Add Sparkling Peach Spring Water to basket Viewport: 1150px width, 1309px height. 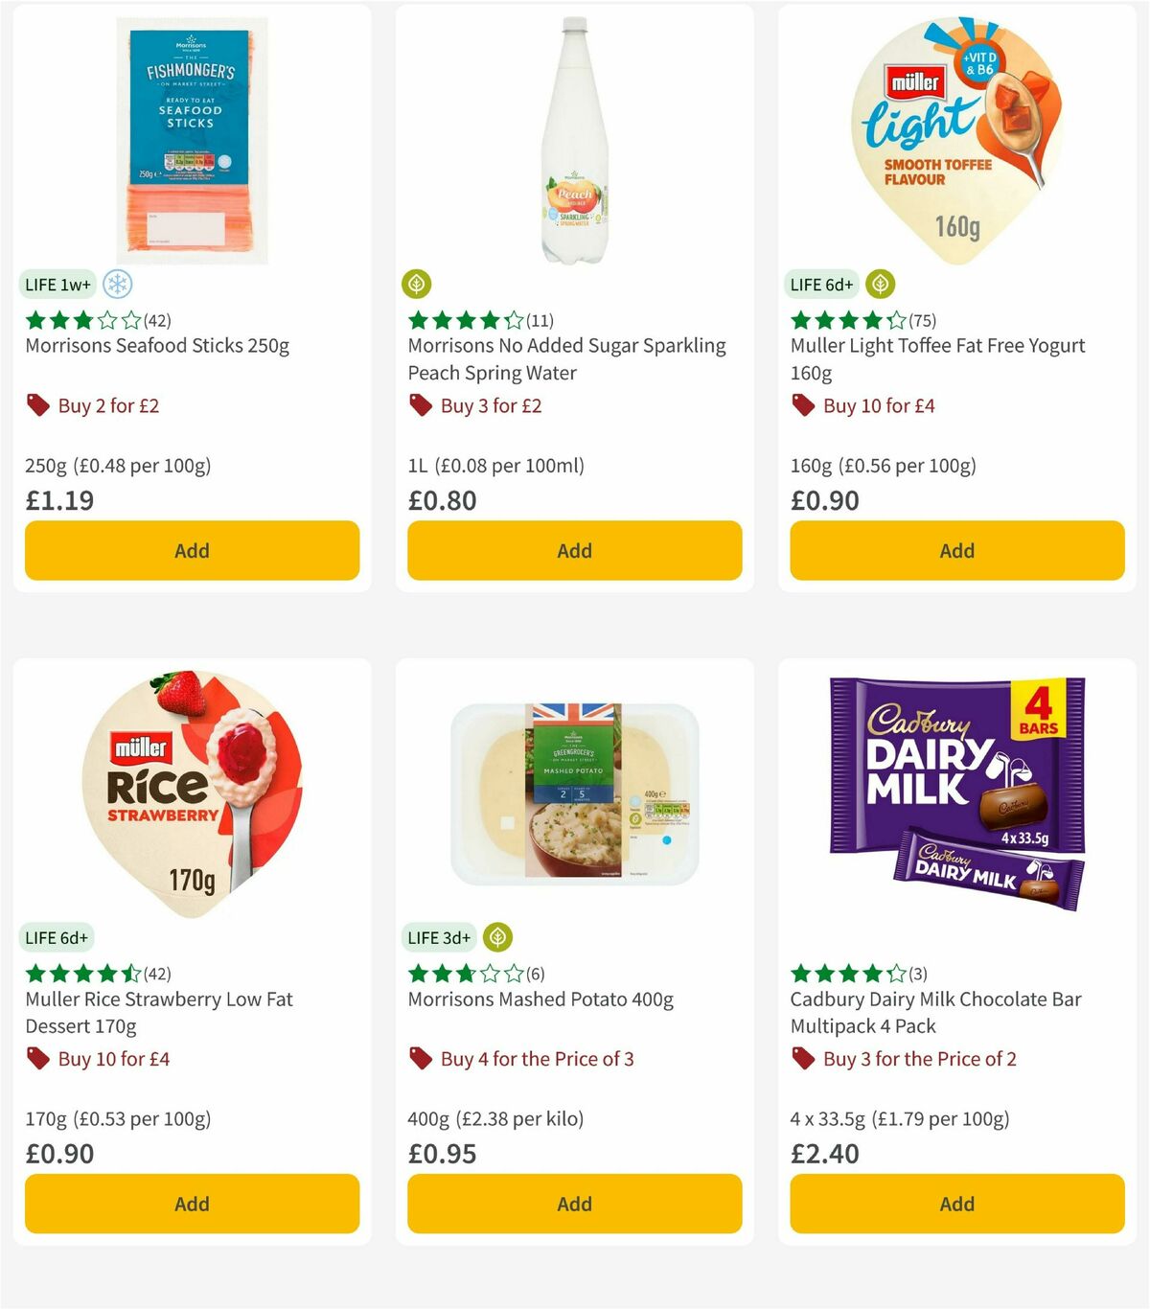573,551
